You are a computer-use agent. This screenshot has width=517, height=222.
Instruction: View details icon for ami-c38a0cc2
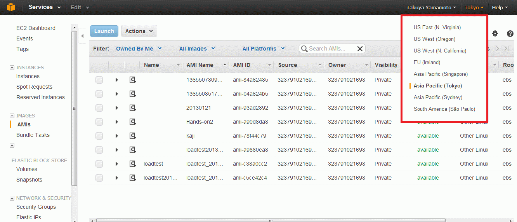tap(133, 164)
